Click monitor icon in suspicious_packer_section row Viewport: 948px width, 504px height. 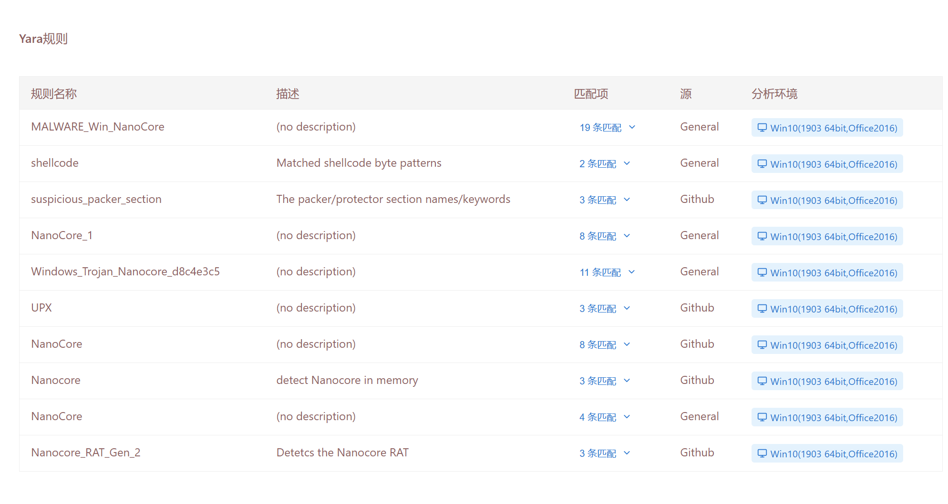click(x=762, y=200)
